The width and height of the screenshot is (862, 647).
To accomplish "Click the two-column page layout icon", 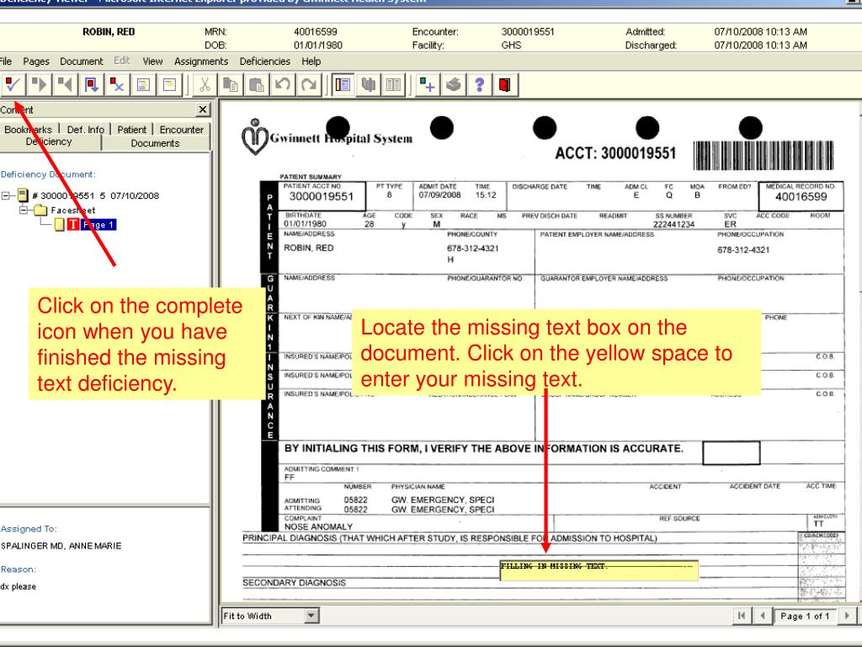I will tap(394, 85).
